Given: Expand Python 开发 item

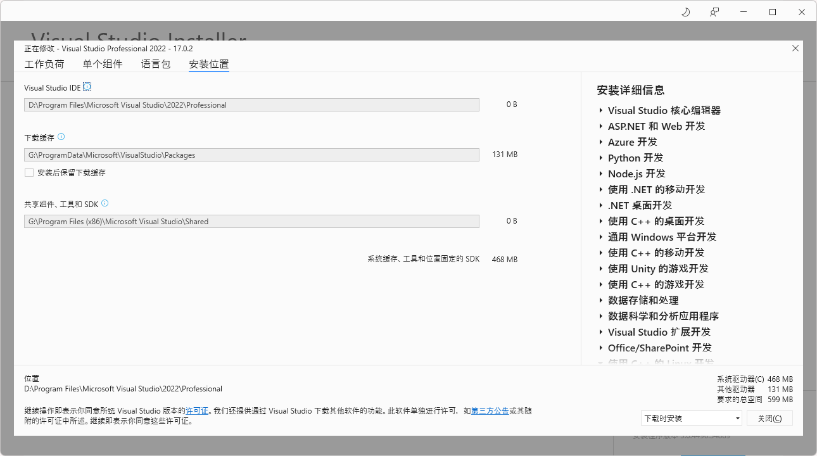Looking at the screenshot, I should pyautogui.click(x=600, y=158).
